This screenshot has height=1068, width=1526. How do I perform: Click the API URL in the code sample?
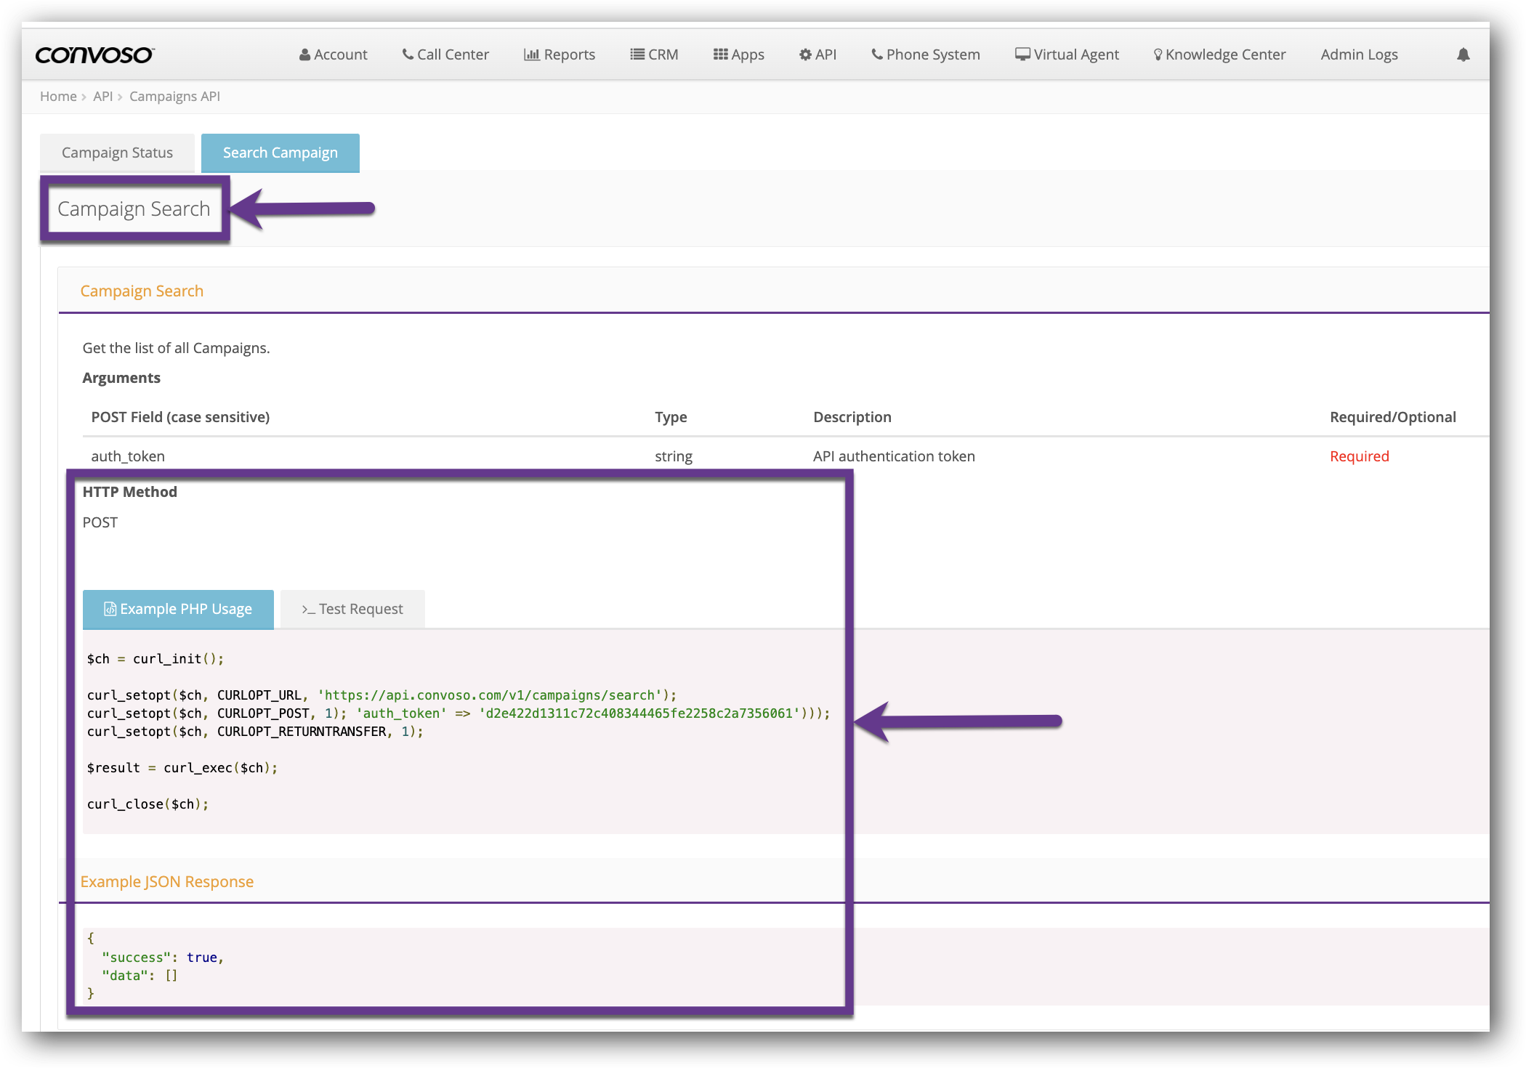coord(490,695)
